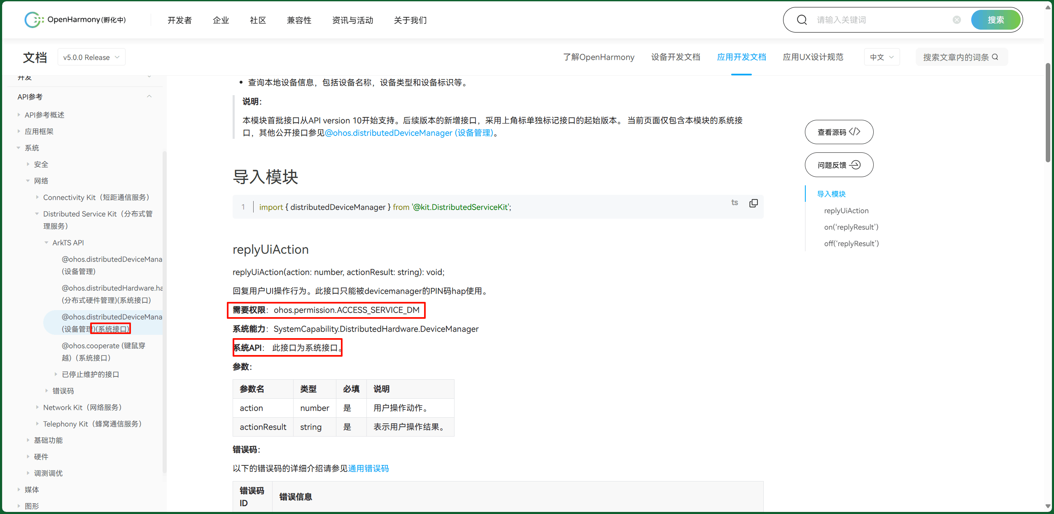Collapse 网络 tree item

pyautogui.click(x=28, y=181)
